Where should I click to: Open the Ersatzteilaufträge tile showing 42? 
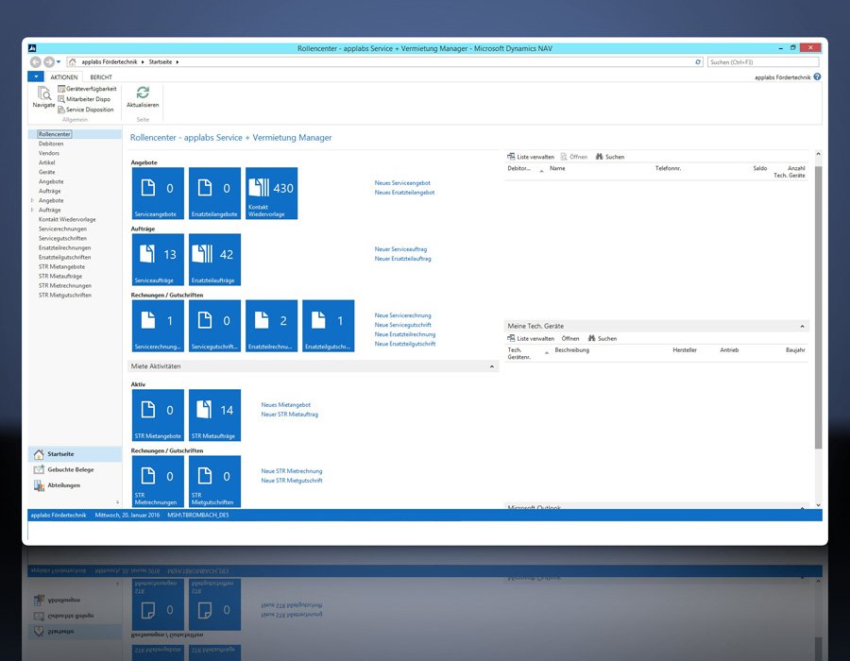click(214, 260)
